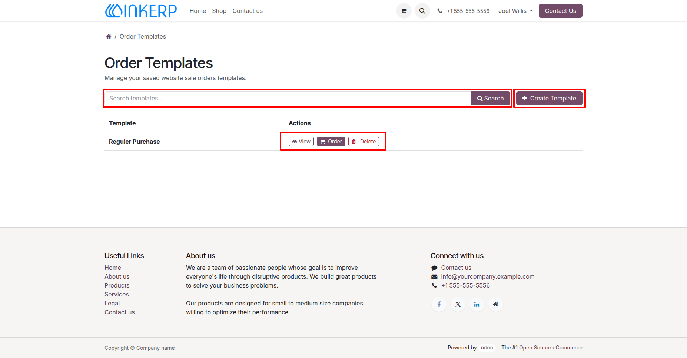Click the Create Template button
The width and height of the screenshot is (687, 358).
pyautogui.click(x=549, y=98)
